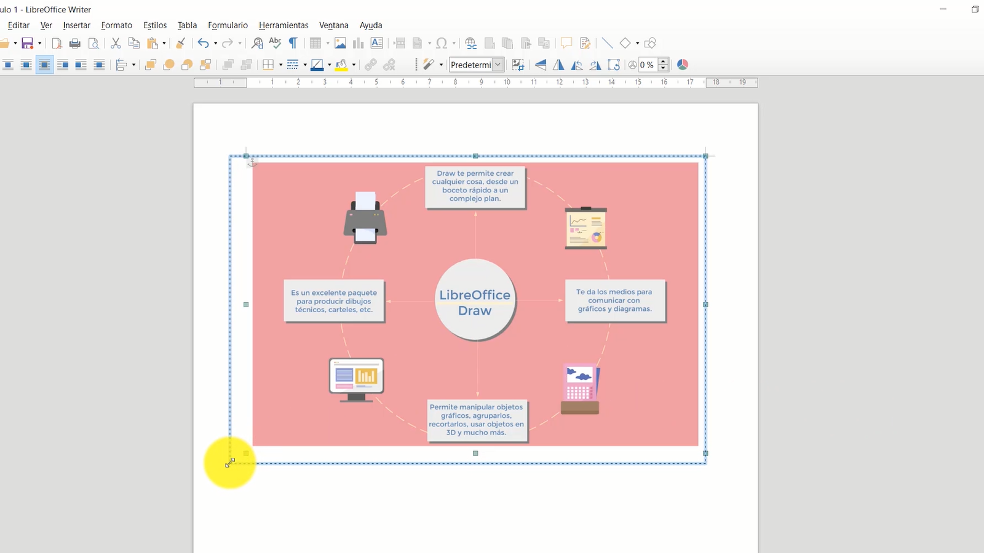This screenshot has width=984, height=553.
Task: Click the free Rotate icon
Action: point(614,65)
